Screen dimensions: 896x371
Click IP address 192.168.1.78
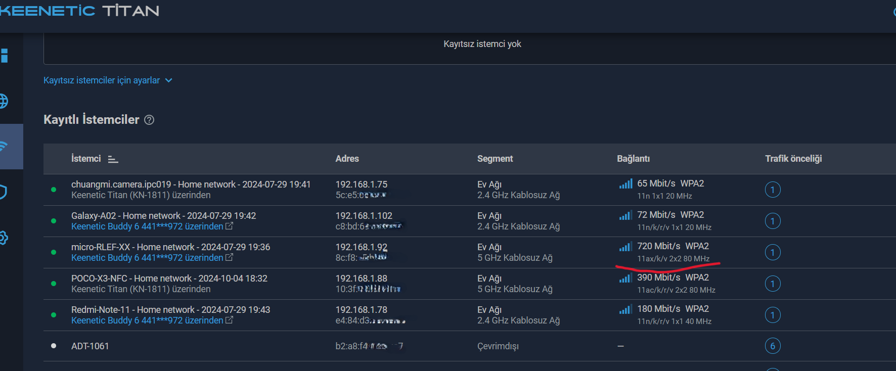tap(361, 310)
